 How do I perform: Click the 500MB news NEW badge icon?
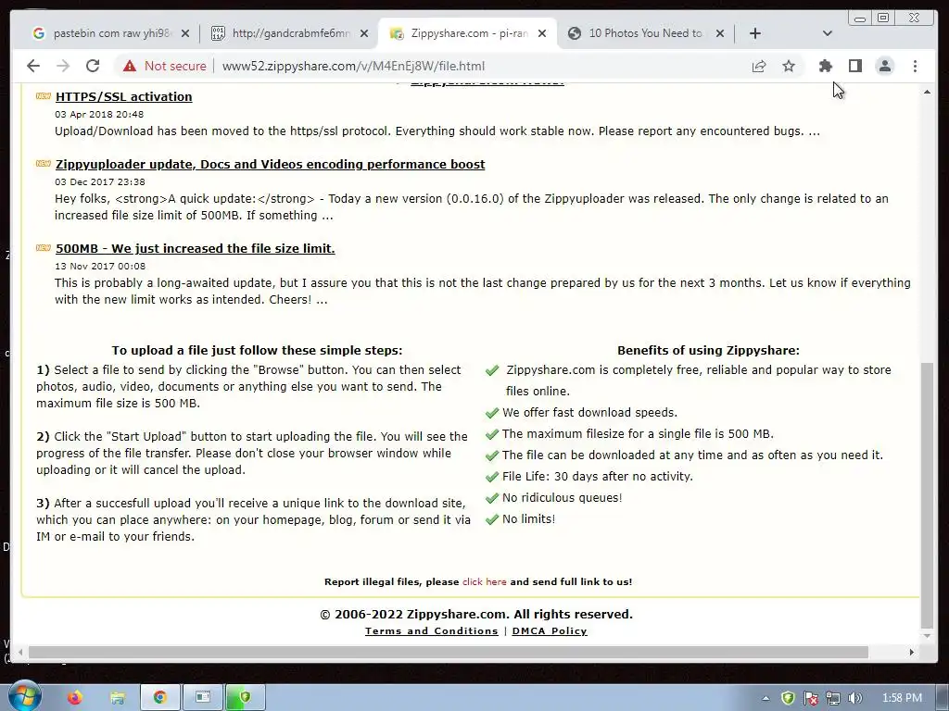coord(44,248)
